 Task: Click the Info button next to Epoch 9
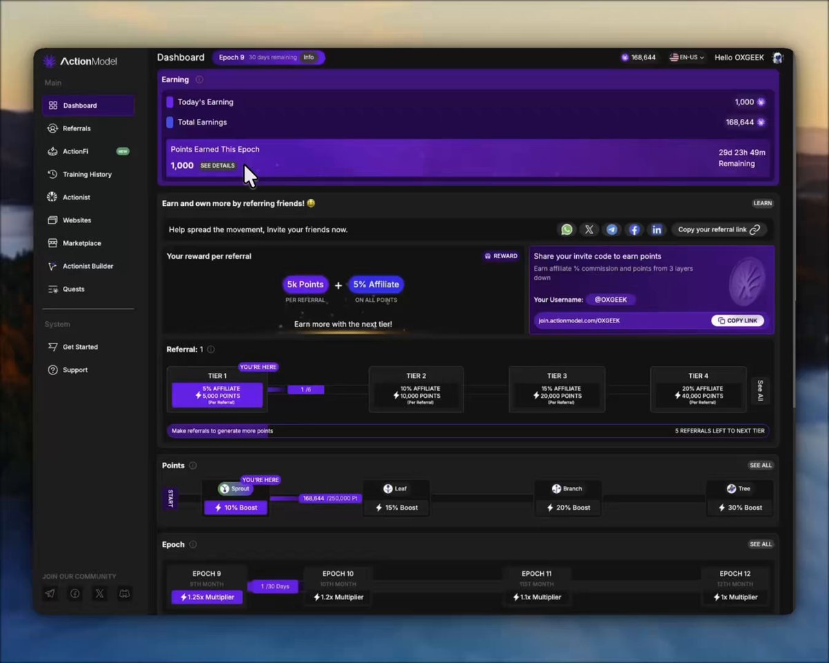click(308, 57)
